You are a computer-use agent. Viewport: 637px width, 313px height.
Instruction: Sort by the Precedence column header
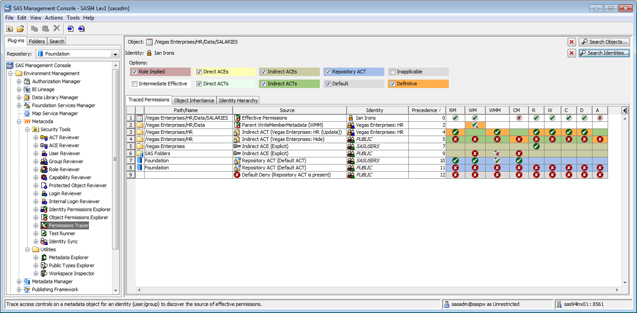click(x=427, y=110)
